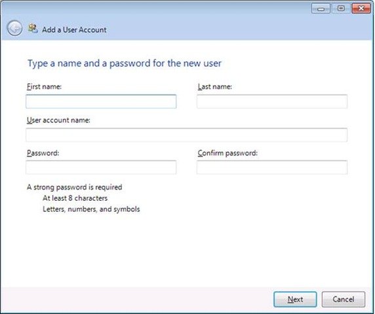The width and height of the screenshot is (375, 314).
Task: Click the User account name label
Action: [x=58, y=120]
